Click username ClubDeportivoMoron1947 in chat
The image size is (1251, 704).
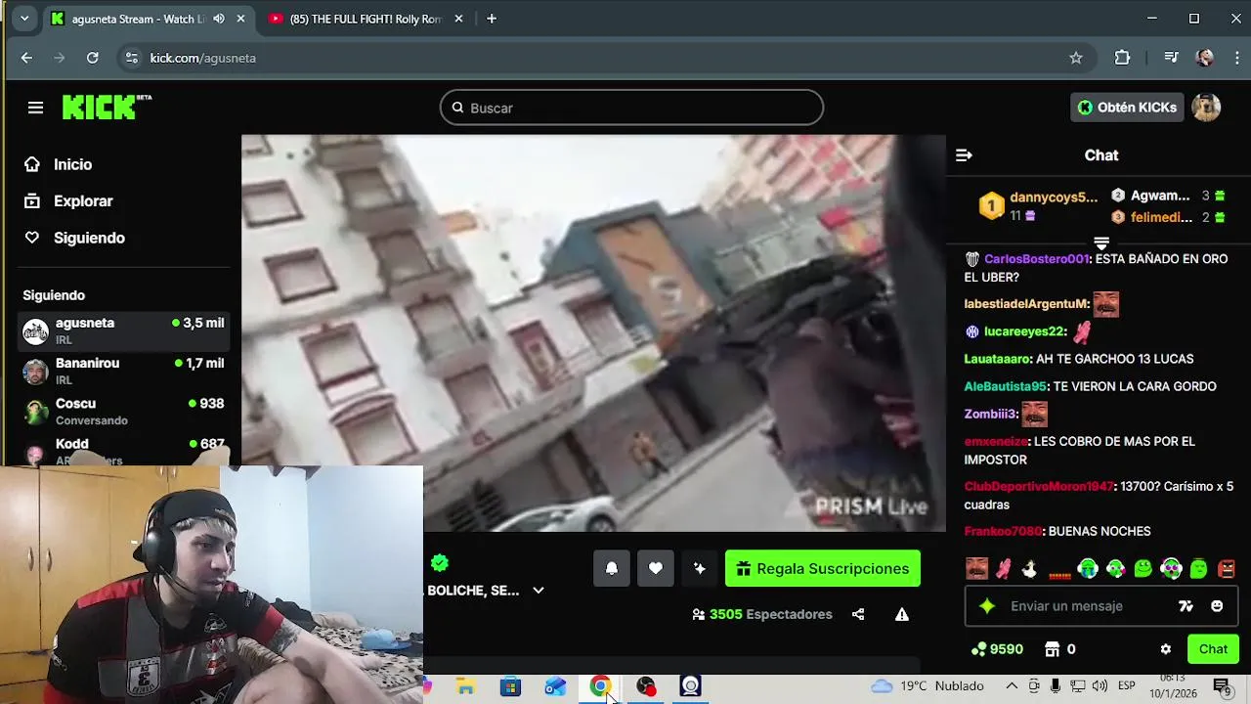(1039, 486)
